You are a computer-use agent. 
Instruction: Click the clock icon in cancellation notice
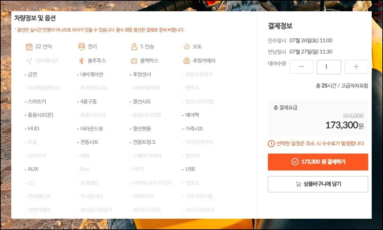tap(271, 143)
